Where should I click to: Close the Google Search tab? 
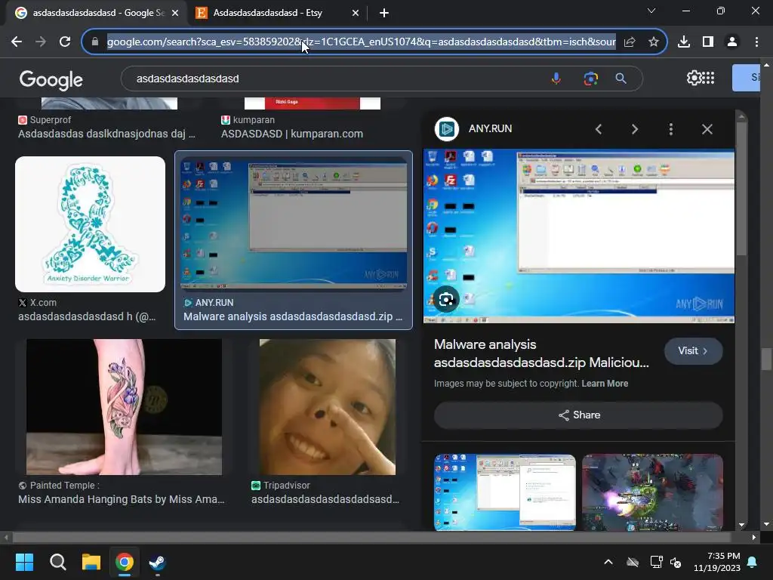coord(175,14)
